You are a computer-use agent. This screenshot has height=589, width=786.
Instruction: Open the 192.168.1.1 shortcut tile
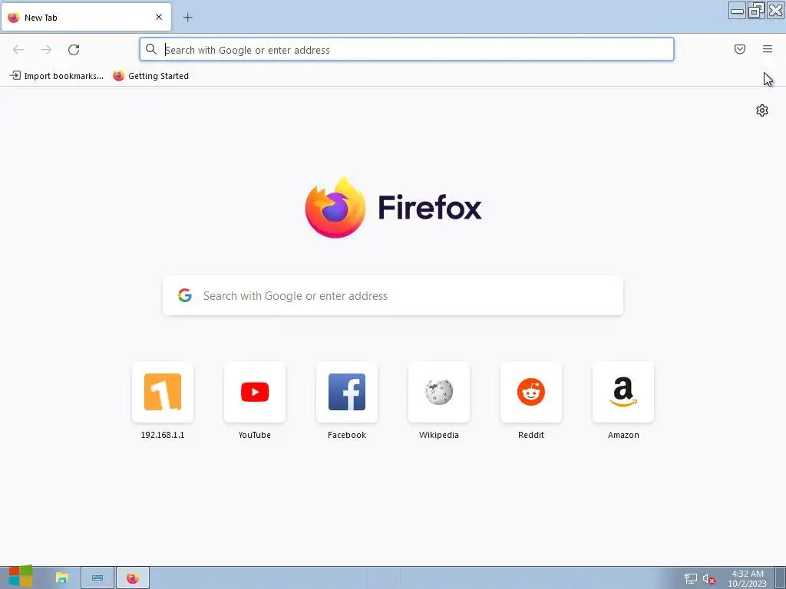pos(163,392)
